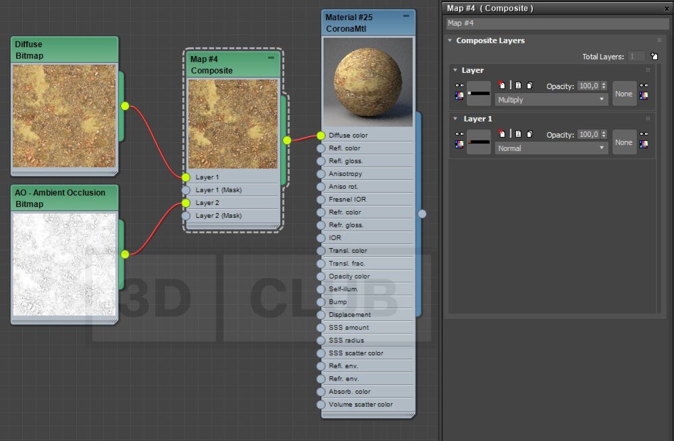Open color correction for the Layer 1 mask

644,144
